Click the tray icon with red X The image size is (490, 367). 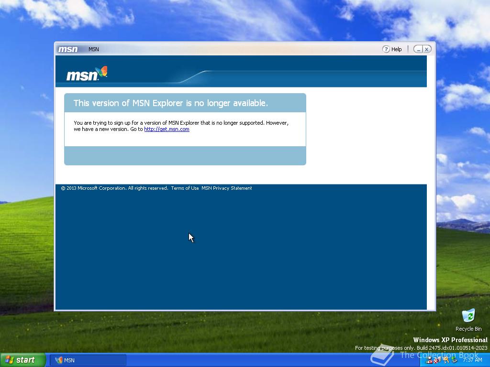pyautogui.click(x=437, y=360)
